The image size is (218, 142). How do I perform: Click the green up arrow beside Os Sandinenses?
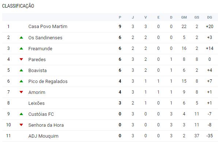(x=21, y=38)
